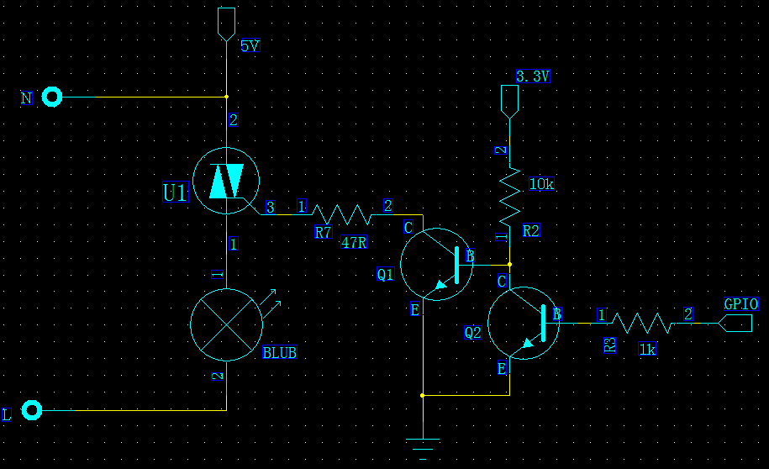Screen dimensions: 769x469
Task: Click the R7 resistor zigzag symbol
Action: tap(342, 214)
